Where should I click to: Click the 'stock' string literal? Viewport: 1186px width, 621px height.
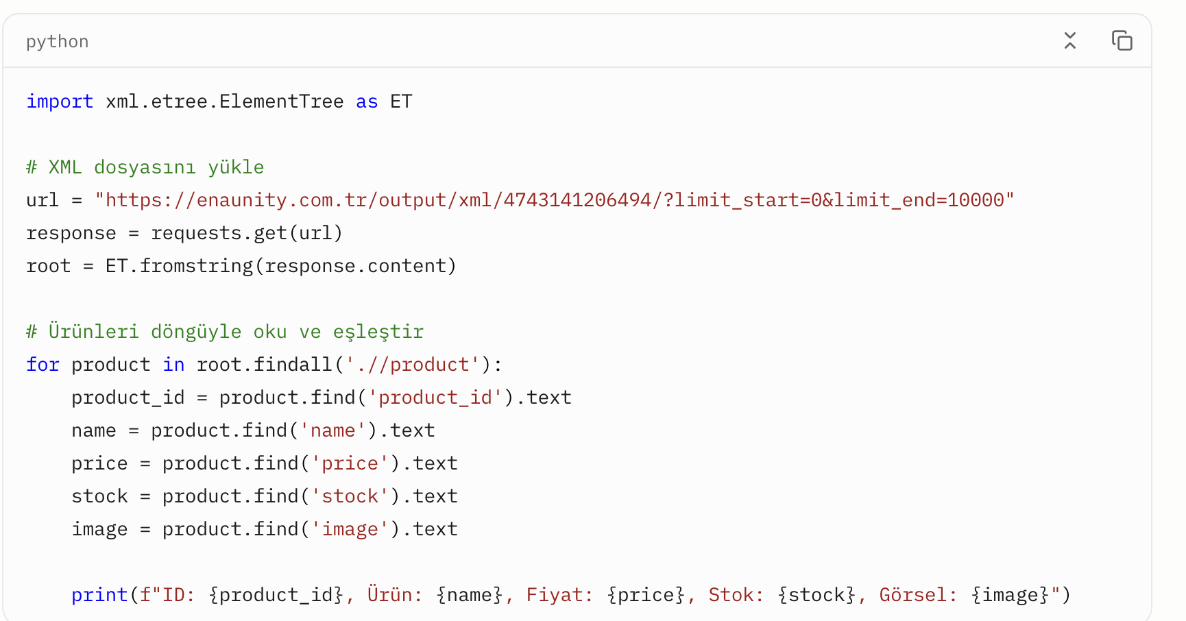click(x=350, y=496)
